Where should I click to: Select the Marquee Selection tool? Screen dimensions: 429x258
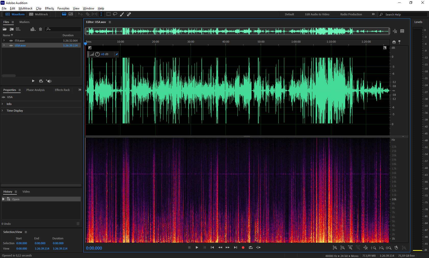pos(109,14)
